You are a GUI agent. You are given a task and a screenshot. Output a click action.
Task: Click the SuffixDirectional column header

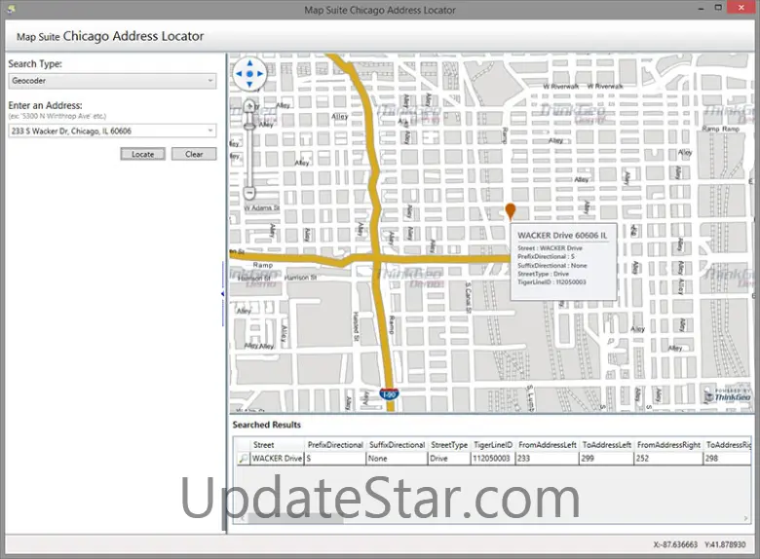(397, 445)
